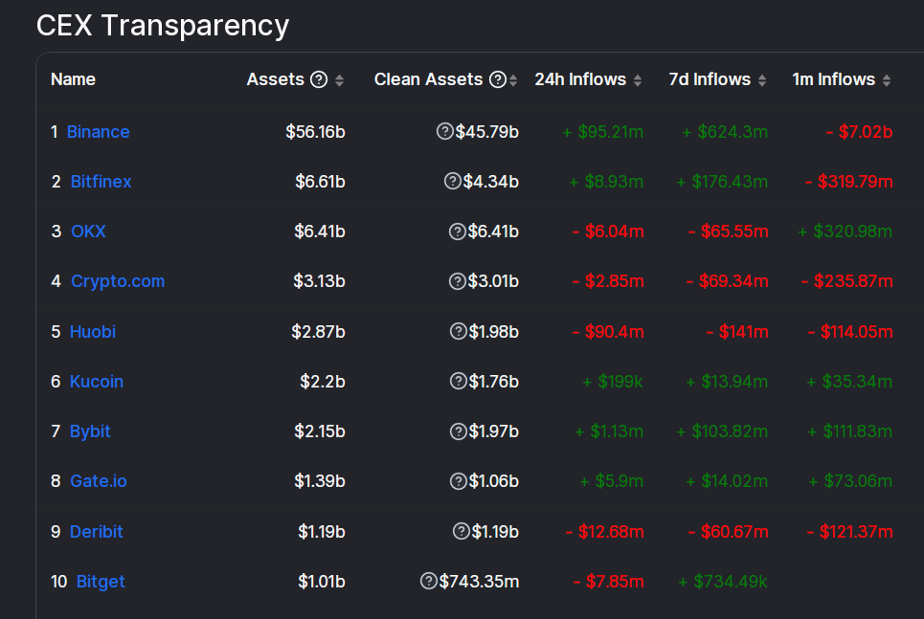Viewport: 924px width, 619px height.
Task: Click Kucoin assets value $2.2b
Action: click(x=323, y=382)
